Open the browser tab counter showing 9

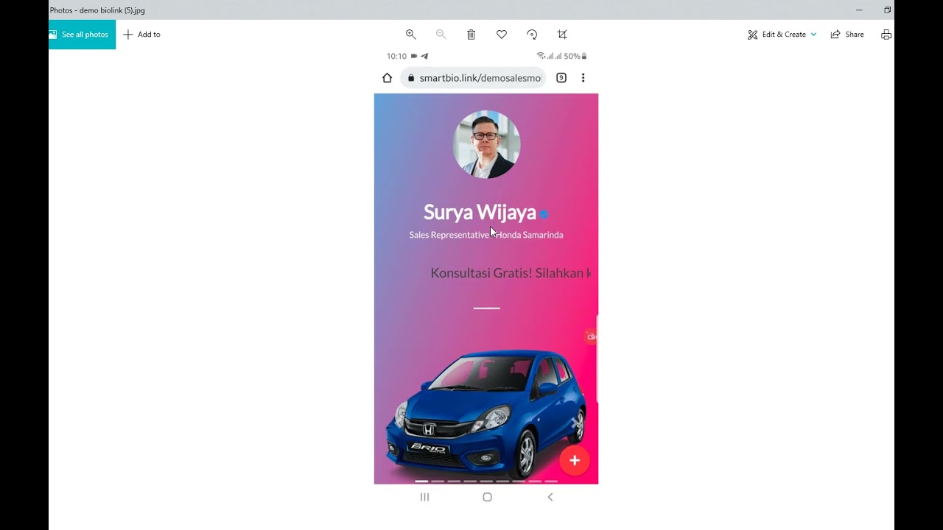[561, 78]
